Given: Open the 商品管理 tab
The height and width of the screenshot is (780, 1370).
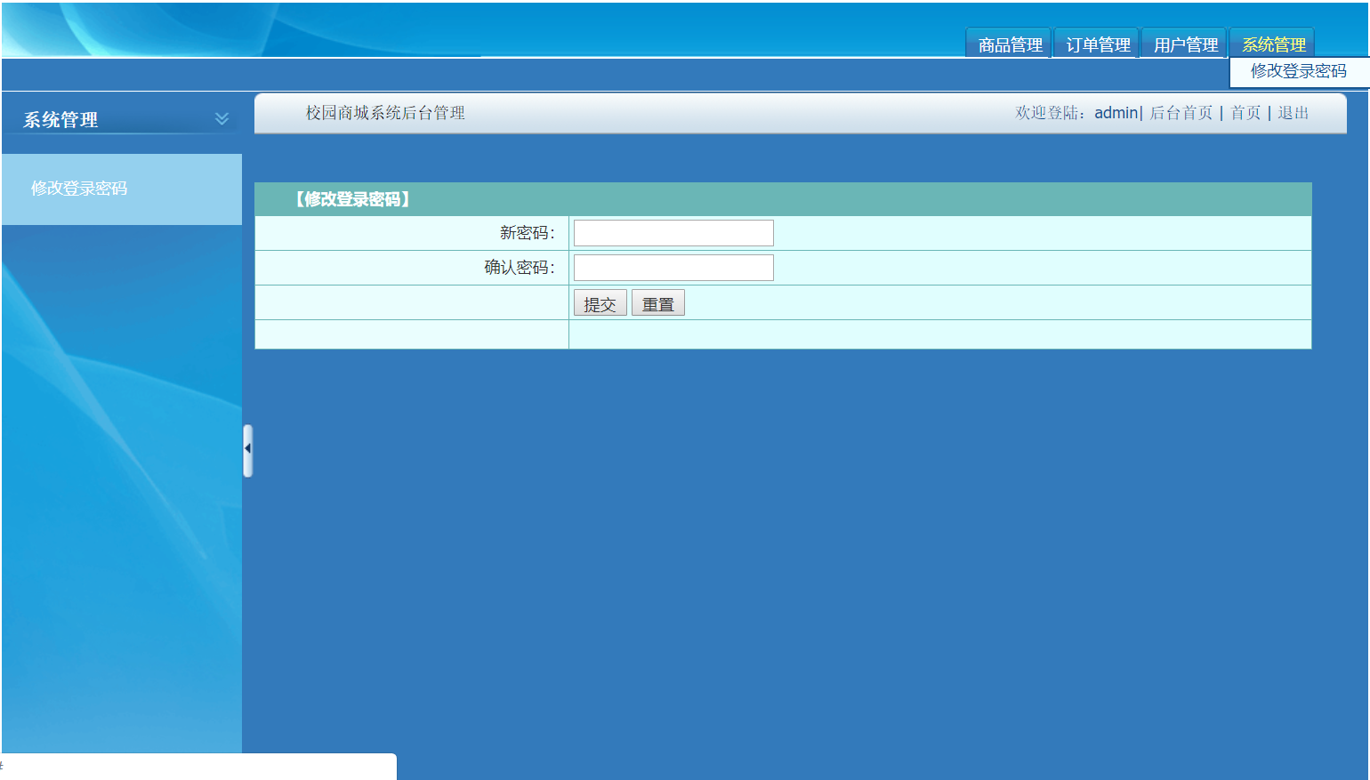Looking at the screenshot, I should coord(1009,44).
